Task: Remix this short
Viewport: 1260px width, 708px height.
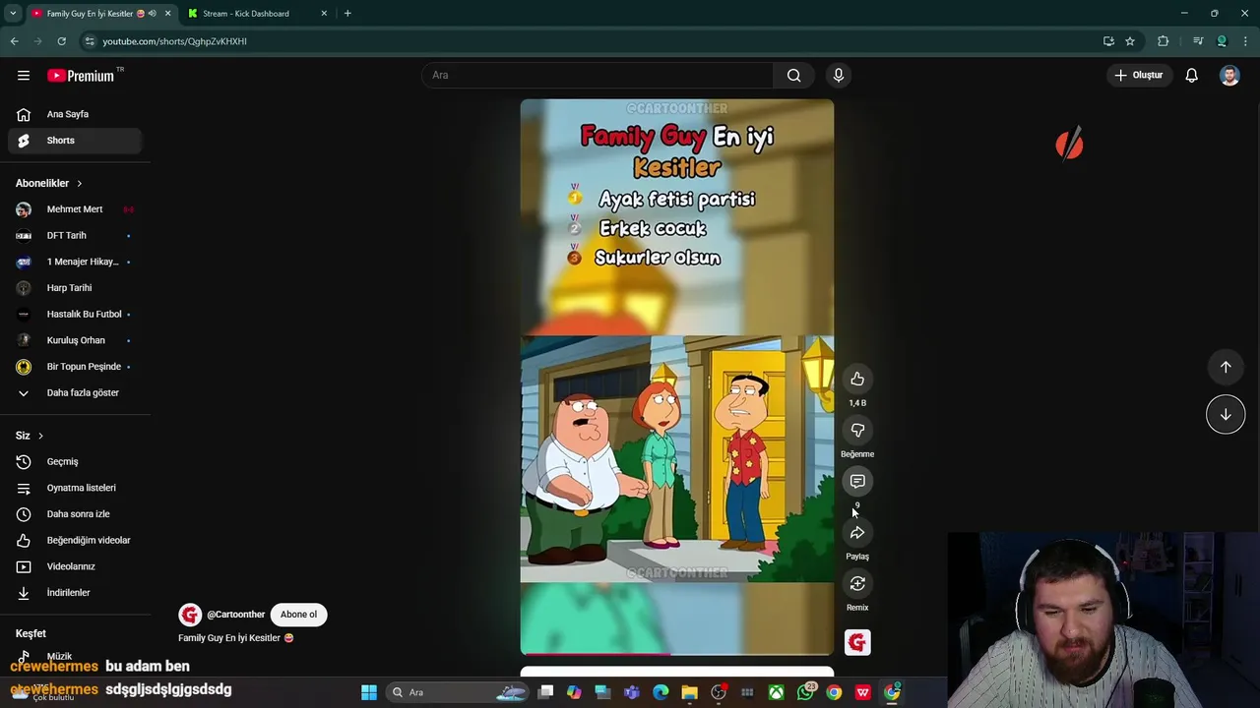Action: pos(857,584)
